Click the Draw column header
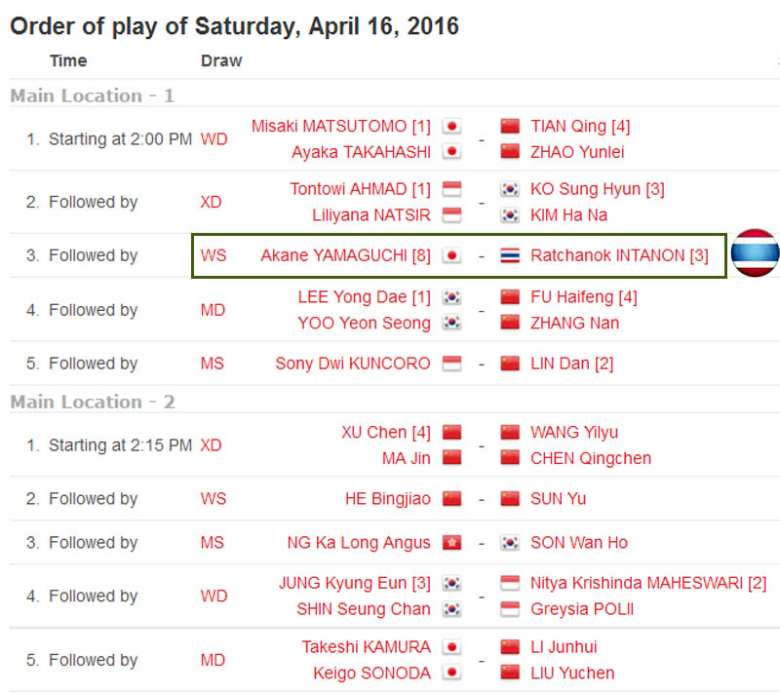This screenshot has height=693, width=780. coord(221,60)
